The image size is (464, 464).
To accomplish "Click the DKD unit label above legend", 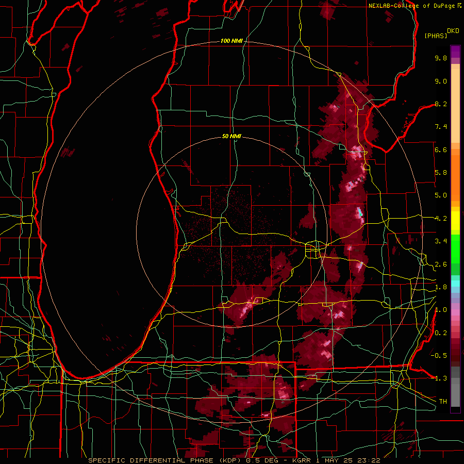I will tap(453, 31).
